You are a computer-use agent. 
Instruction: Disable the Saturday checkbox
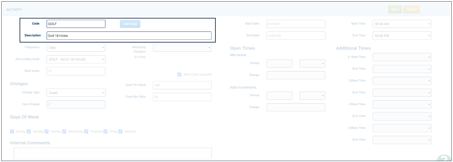coord(120,131)
